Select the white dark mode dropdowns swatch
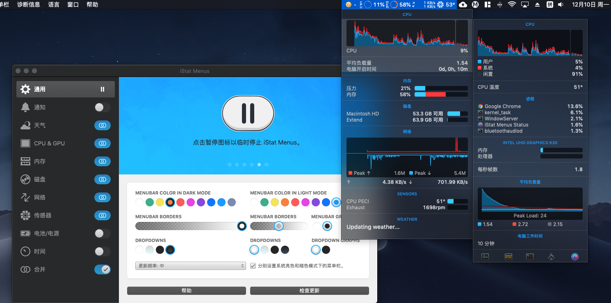Viewport: 611px width, 303px height. [x=139, y=250]
